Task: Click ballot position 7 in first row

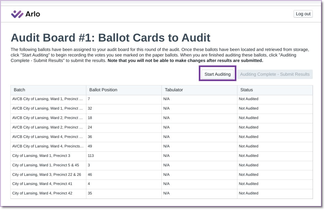Action: [x=124, y=99]
